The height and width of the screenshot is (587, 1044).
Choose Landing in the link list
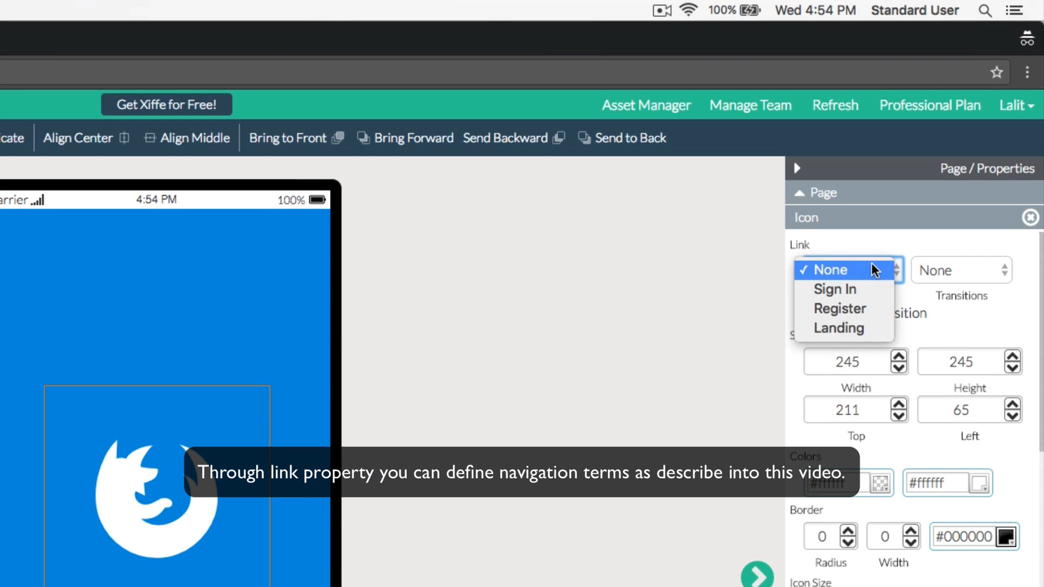(x=839, y=328)
